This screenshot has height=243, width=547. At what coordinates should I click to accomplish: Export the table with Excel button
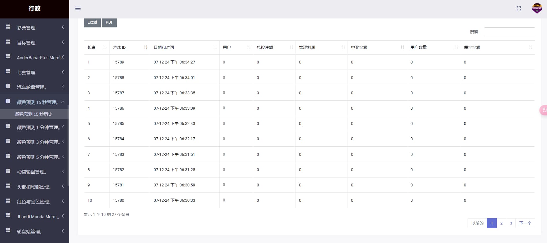(92, 23)
